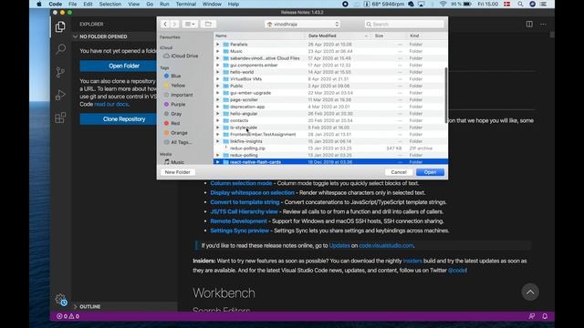The image size is (584, 328).
Task: Open notifications bell in status bar
Action: [x=545, y=316]
